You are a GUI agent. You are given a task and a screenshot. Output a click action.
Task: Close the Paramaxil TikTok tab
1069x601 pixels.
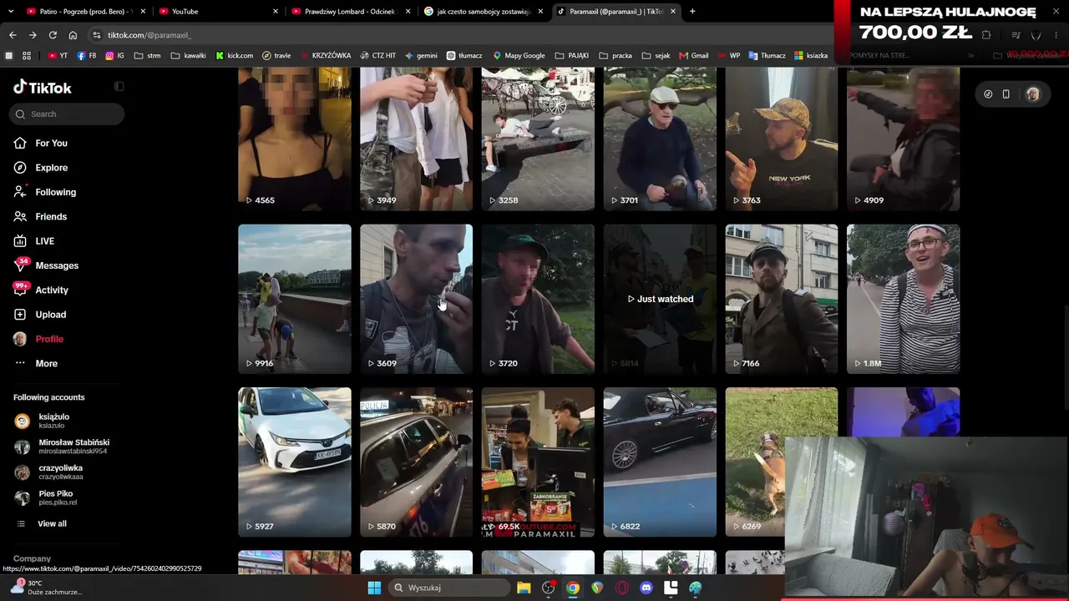672,12
